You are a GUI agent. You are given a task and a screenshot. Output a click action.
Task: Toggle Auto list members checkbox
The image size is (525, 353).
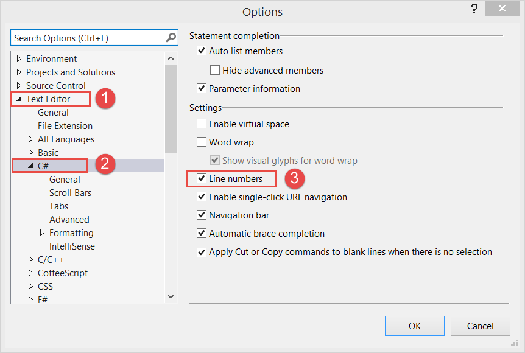click(201, 51)
